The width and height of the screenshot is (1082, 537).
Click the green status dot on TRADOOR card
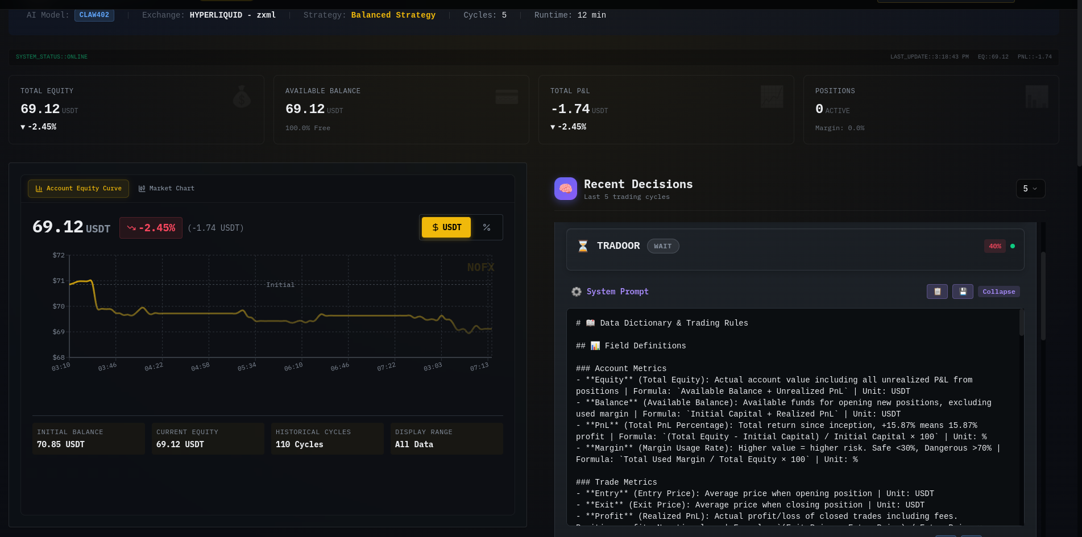[x=1013, y=246]
